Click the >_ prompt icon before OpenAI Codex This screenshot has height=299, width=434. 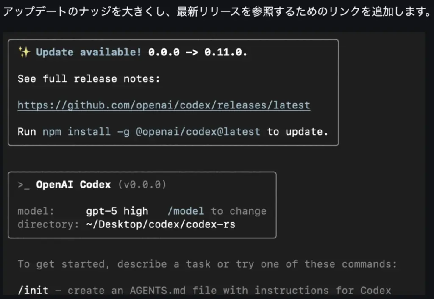point(23,185)
